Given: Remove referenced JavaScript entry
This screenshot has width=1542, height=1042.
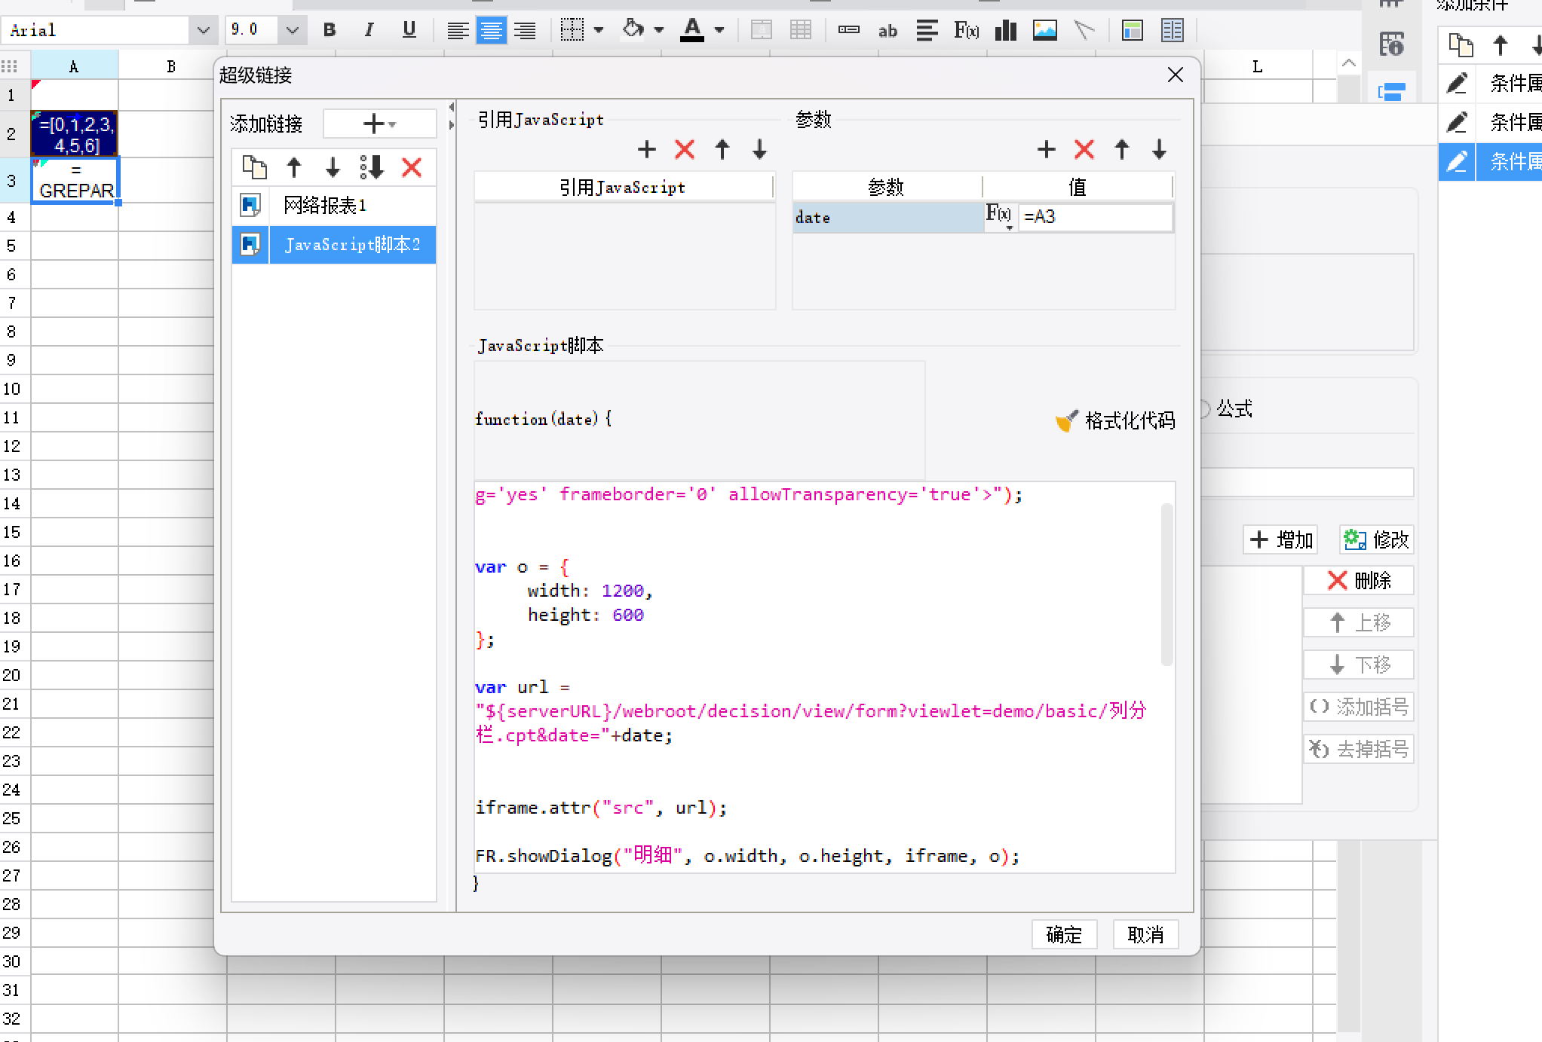Looking at the screenshot, I should 685,149.
